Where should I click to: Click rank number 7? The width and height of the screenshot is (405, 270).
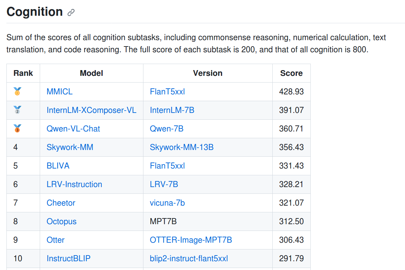pyautogui.click(x=16, y=203)
